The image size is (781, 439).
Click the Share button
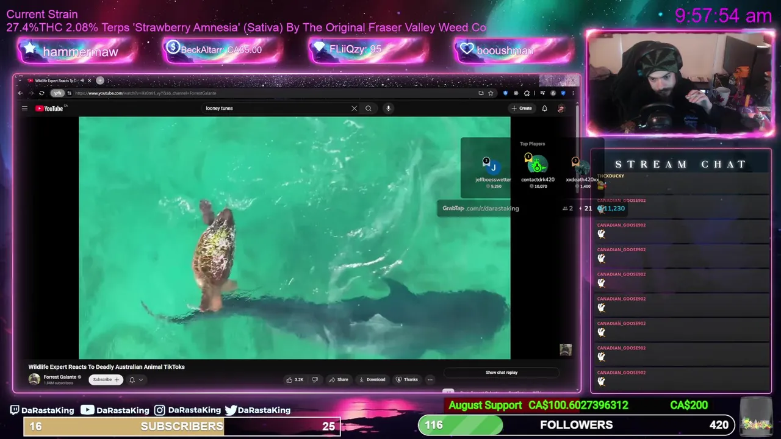(x=339, y=379)
